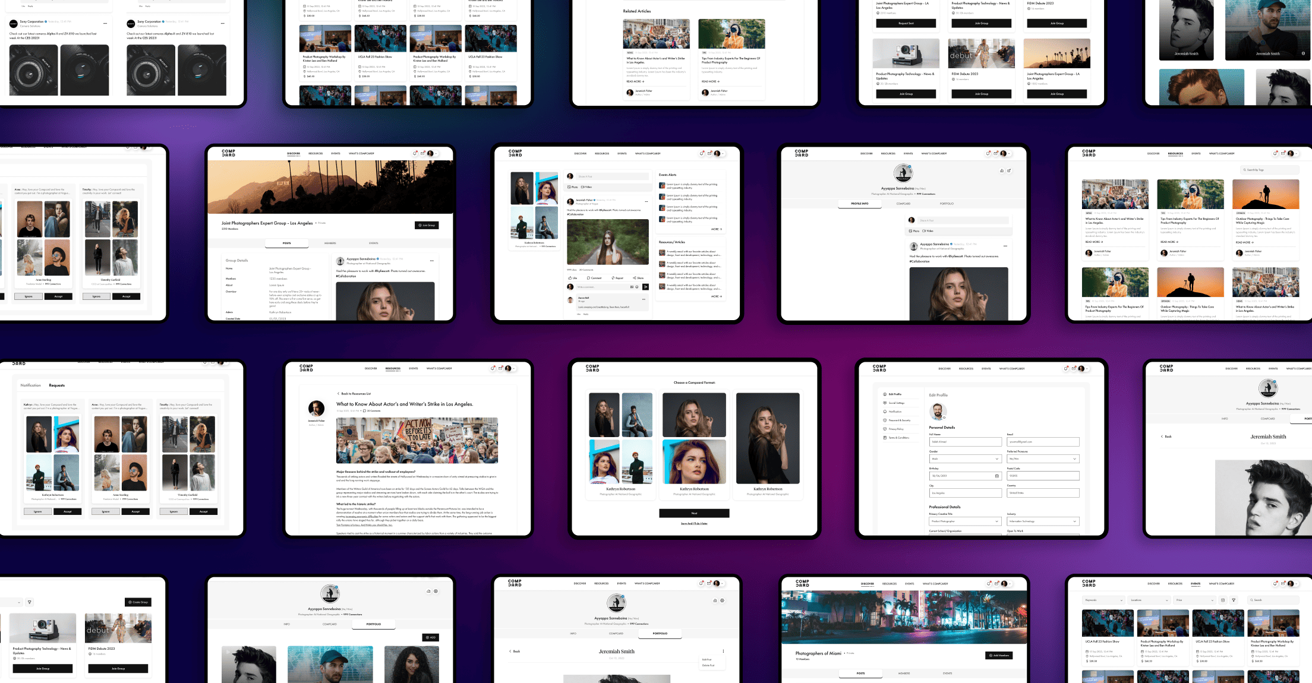Open options menu on Aaron Bell's comment
Screen dimensions: 1312x683
[644, 299]
